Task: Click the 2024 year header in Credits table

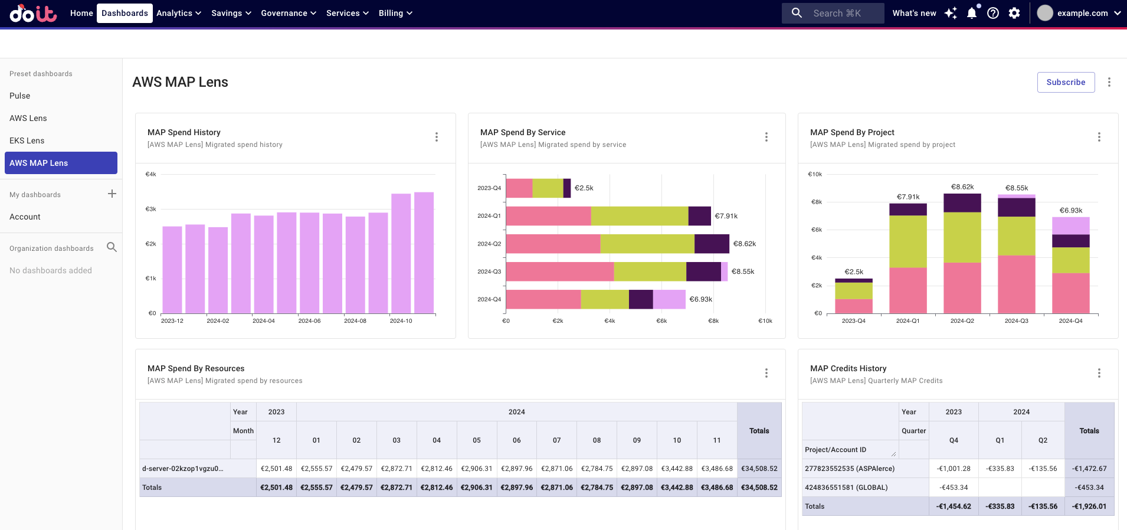Action: pyautogui.click(x=1021, y=412)
